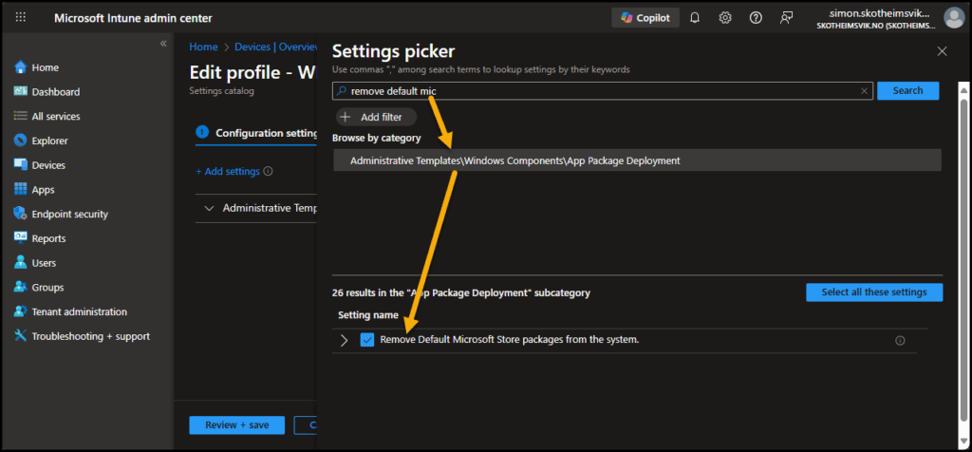Image resolution: width=972 pixels, height=452 pixels.
Task: Open Devices in the sidebar
Action: tap(48, 165)
